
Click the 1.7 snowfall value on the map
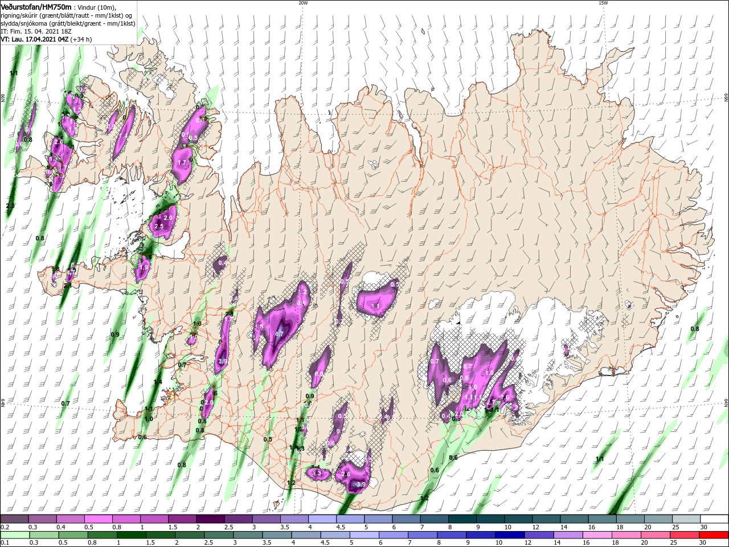click(182, 163)
